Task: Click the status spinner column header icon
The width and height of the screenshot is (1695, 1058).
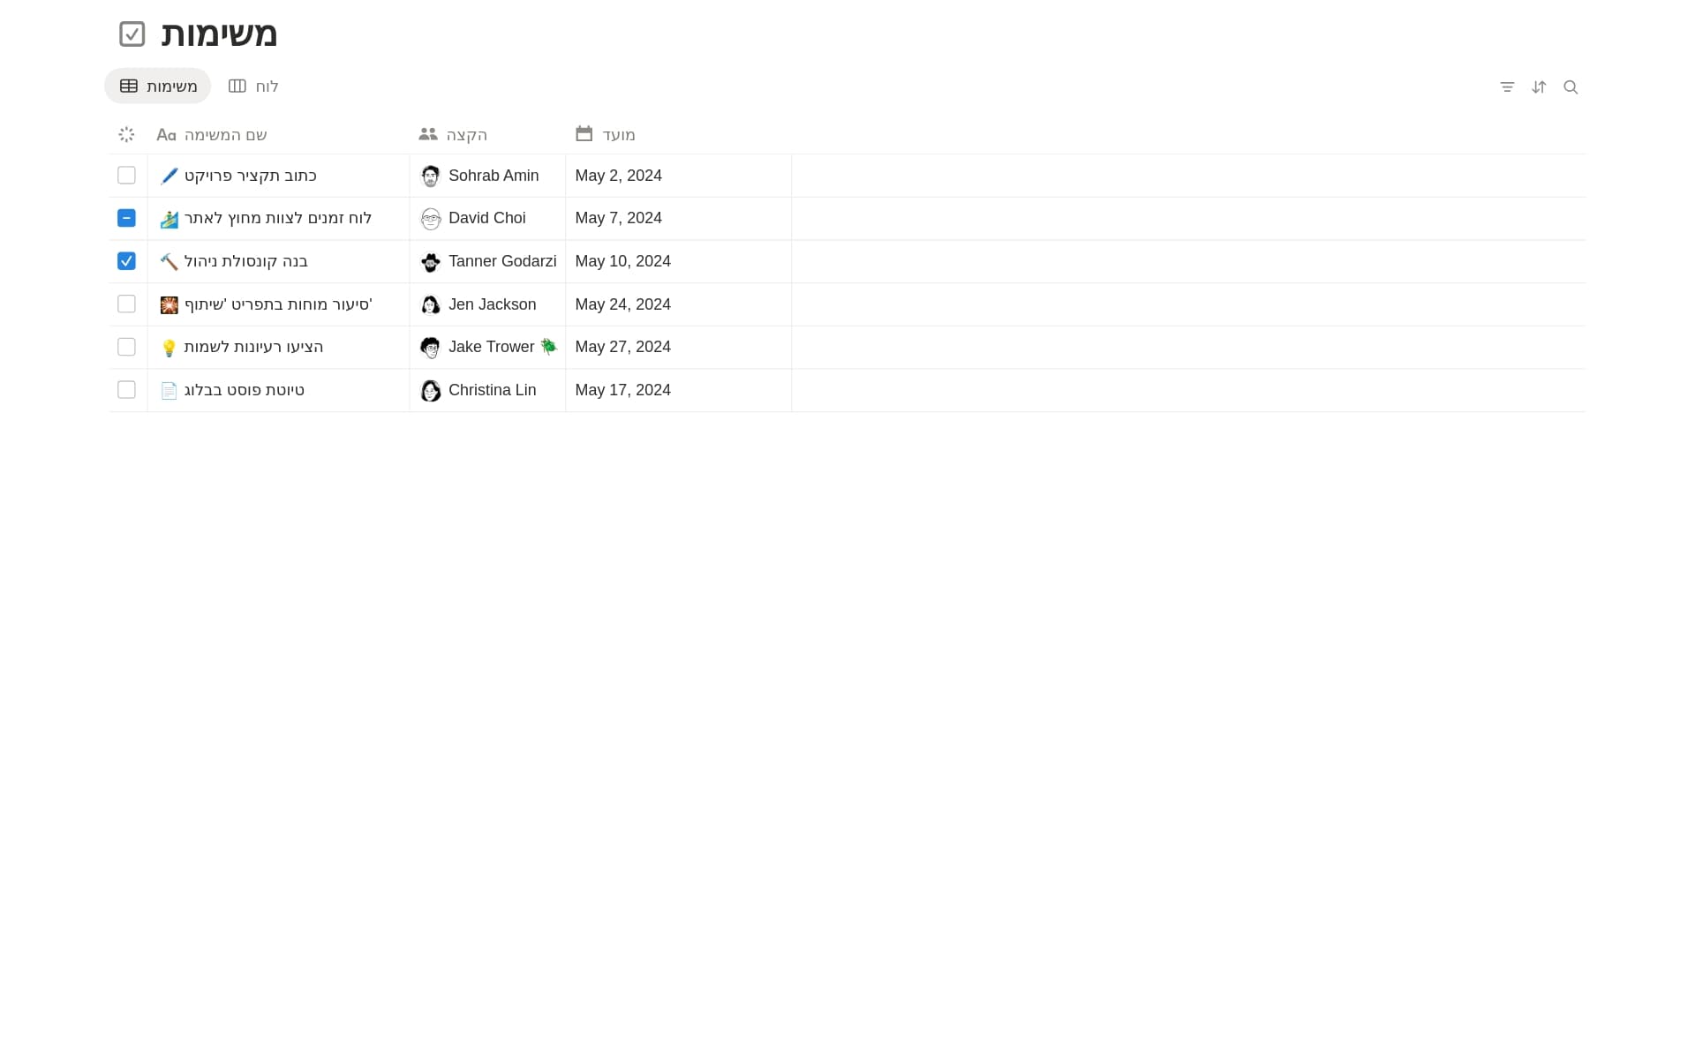Action: coord(126,135)
